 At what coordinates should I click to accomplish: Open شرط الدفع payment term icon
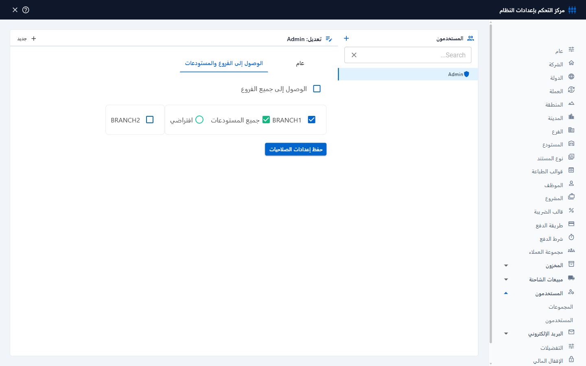coord(571,237)
